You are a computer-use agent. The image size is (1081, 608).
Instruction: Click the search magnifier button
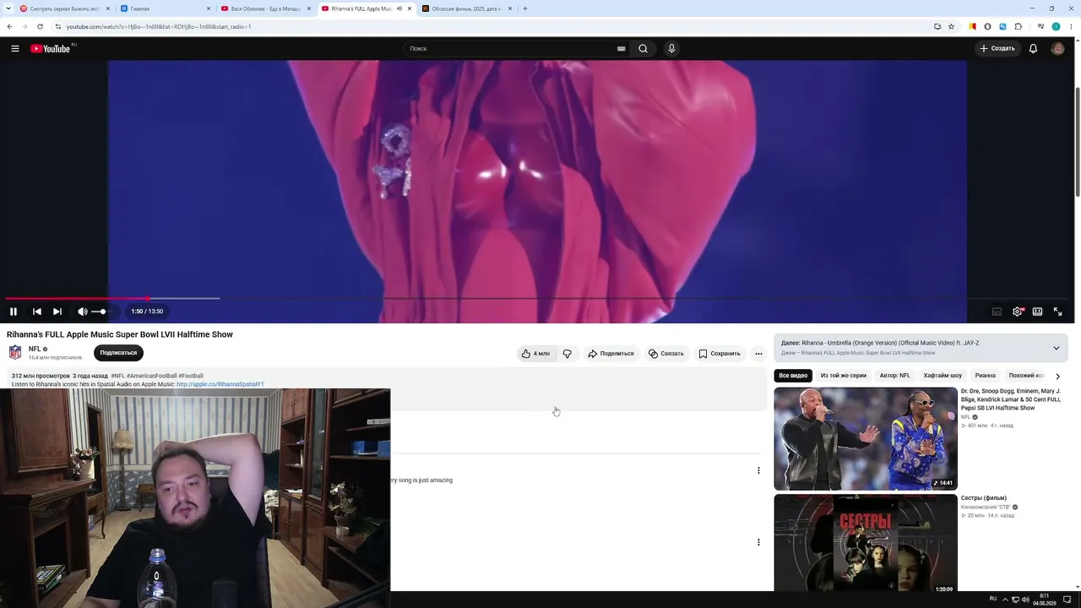643,48
